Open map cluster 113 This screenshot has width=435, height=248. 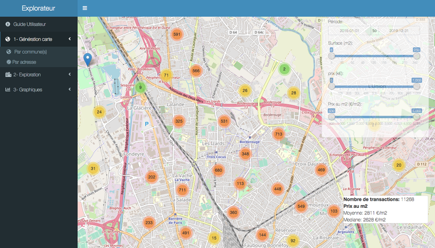pyautogui.click(x=240, y=183)
